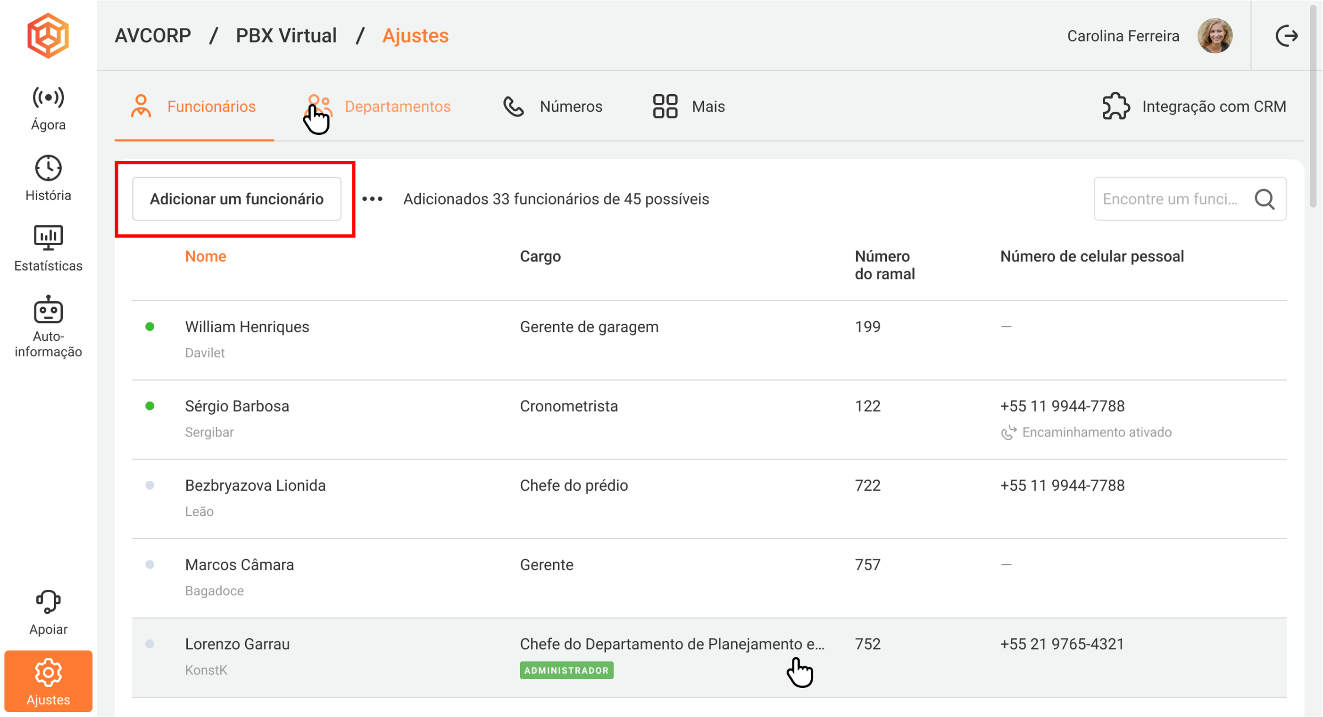Image resolution: width=1323 pixels, height=717 pixels.
Task: Open Sérgio Barbosa employee row
Action: click(709, 420)
